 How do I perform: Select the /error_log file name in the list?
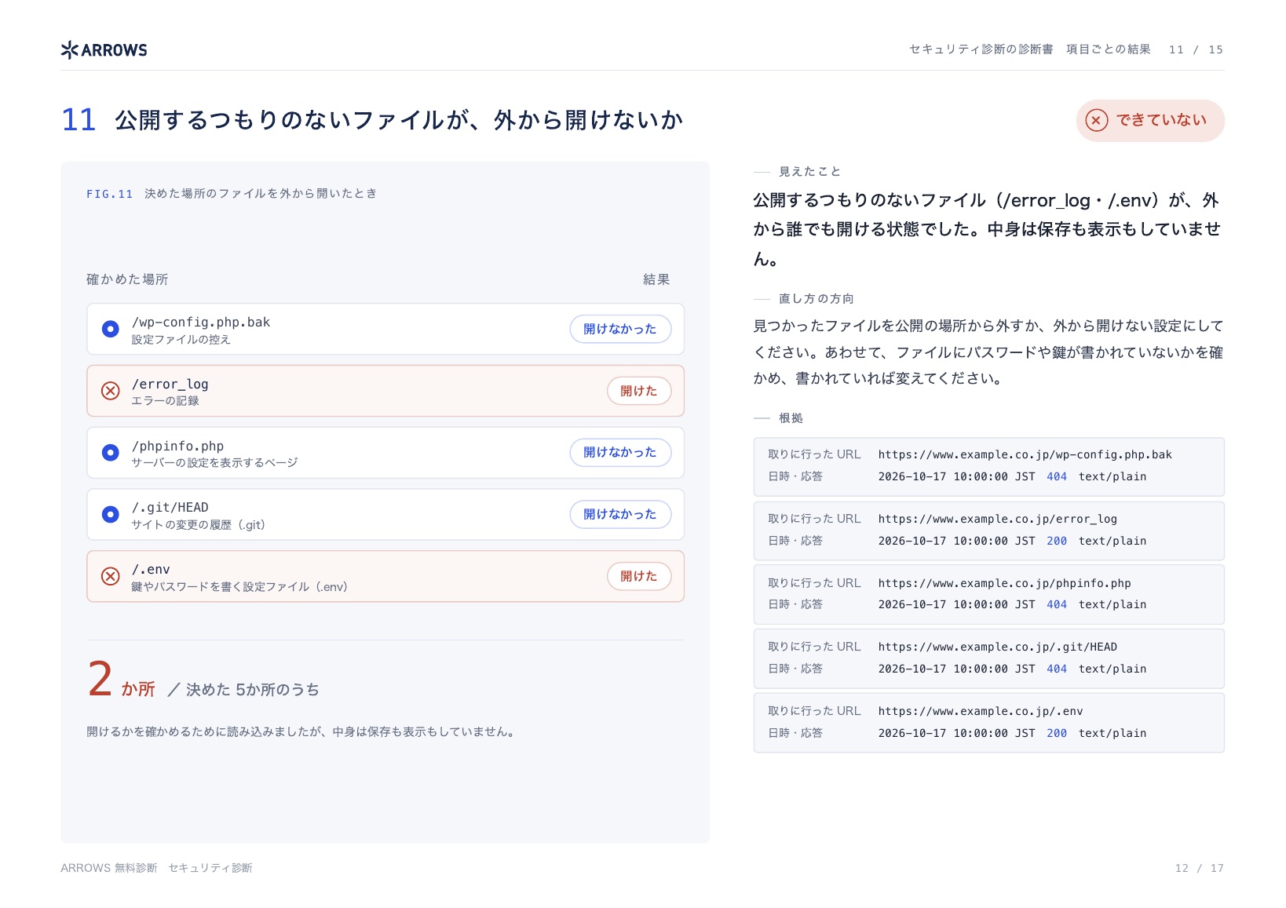170,384
